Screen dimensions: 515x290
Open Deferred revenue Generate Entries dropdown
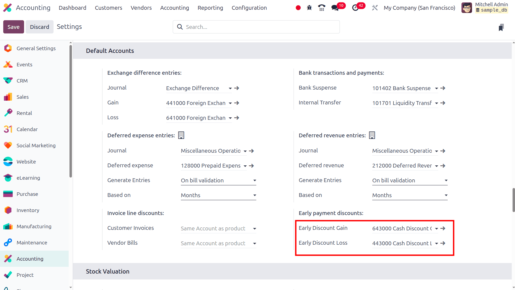point(410,180)
